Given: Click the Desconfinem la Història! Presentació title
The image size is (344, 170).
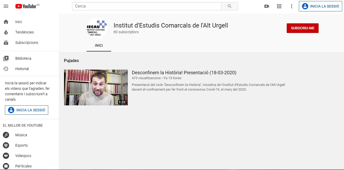Looking at the screenshot, I should pos(184,73).
